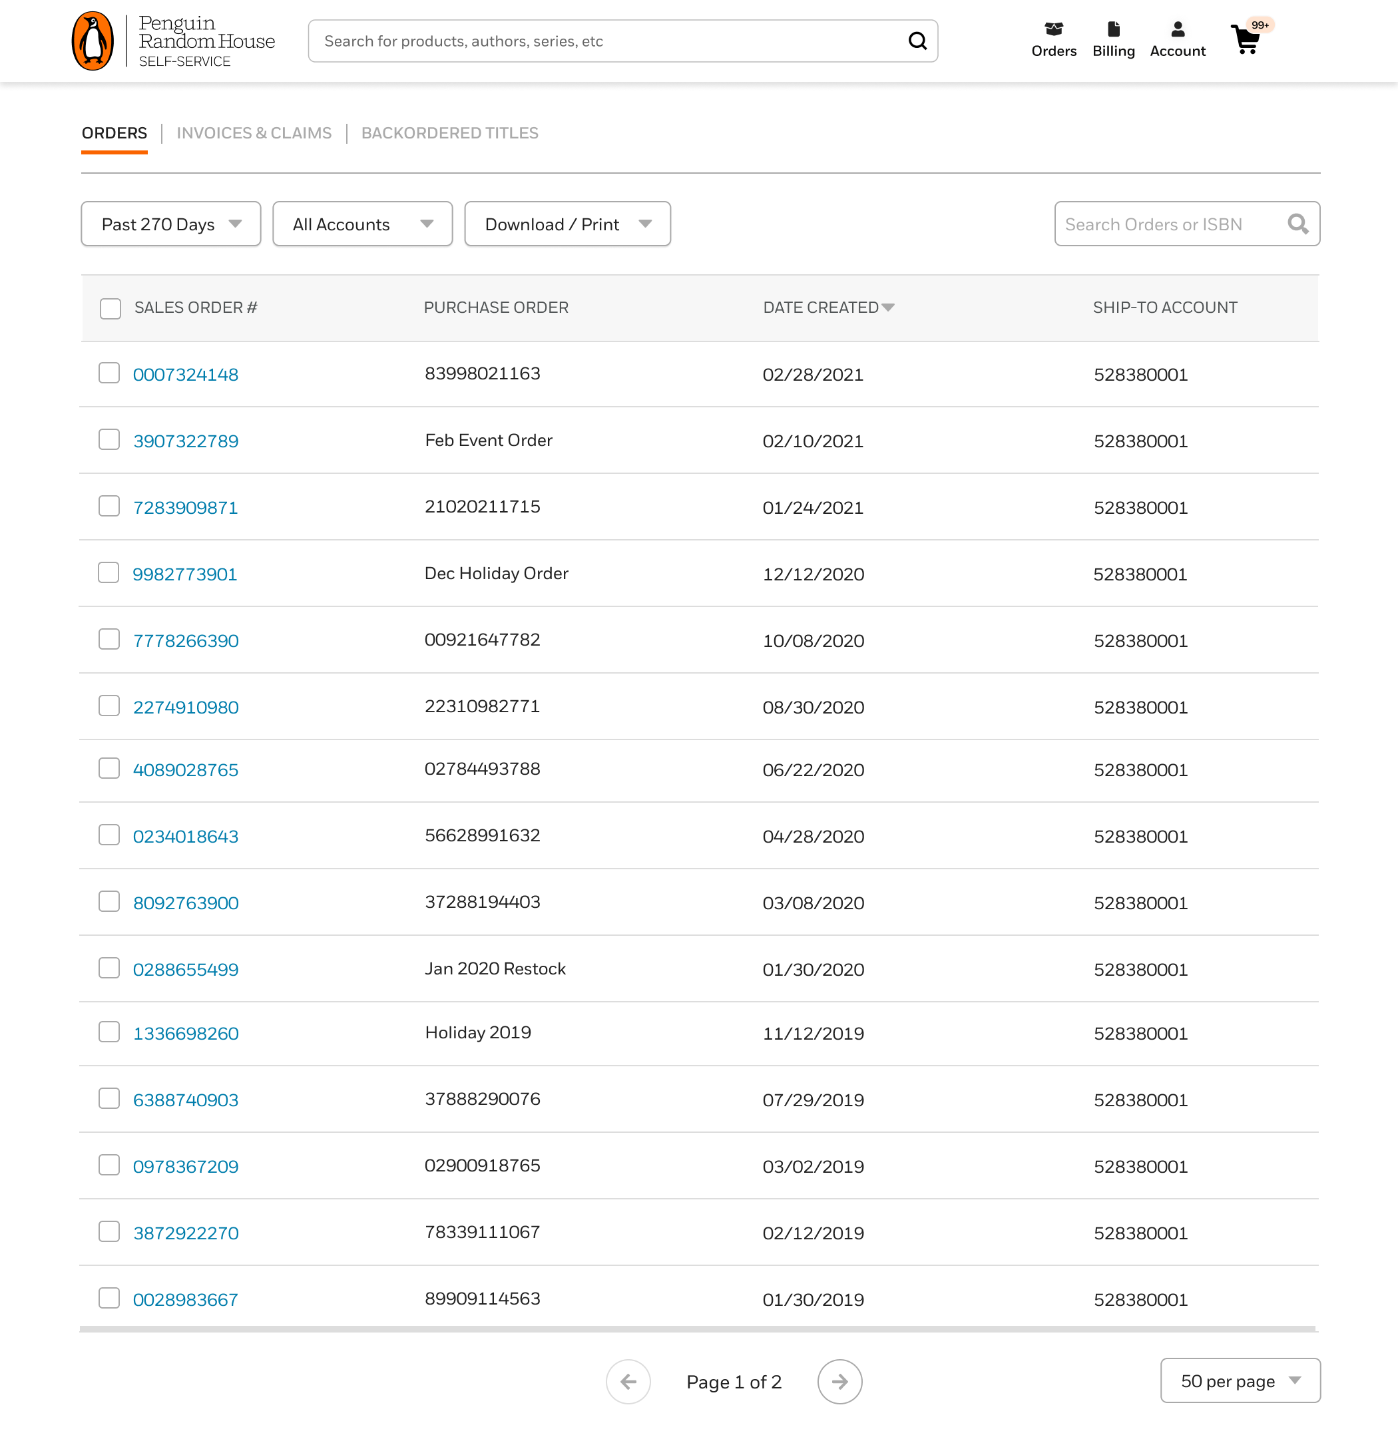The width and height of the screenshot is (1398, 1443).
Task: Sort by Date Created arrow
Action: tap(888, 308)
